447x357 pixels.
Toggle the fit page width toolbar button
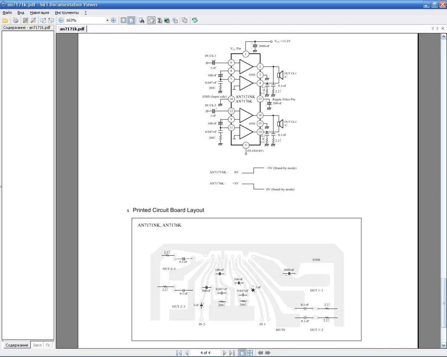point(131,20)
